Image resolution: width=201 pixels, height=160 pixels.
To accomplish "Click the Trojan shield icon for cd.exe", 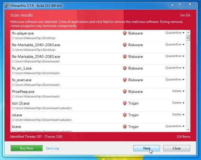I will [124, 115].
